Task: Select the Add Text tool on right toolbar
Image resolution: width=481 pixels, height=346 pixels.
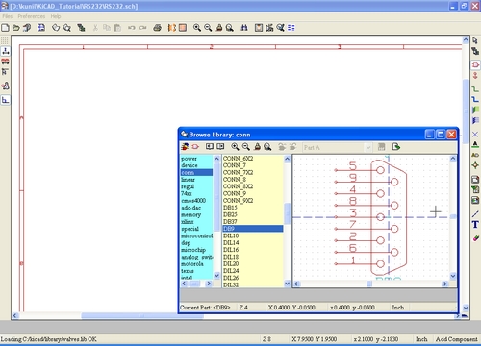Action: point(475,225)
